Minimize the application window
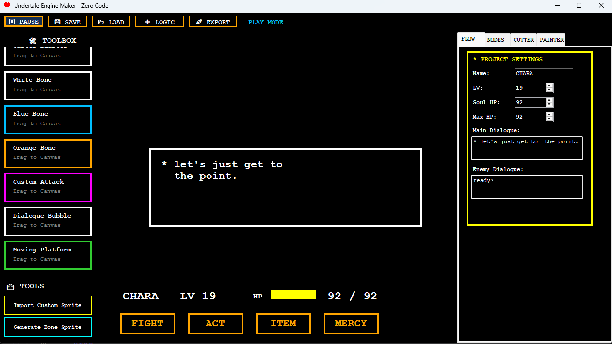The height and width of the screenshot is (344, 612). pyautogui.click(x=557, y=6)
